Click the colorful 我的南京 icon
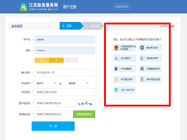Image resolution: width=187 pixels, height=140 pixels. pyautogui.click(x=142, y=58)
